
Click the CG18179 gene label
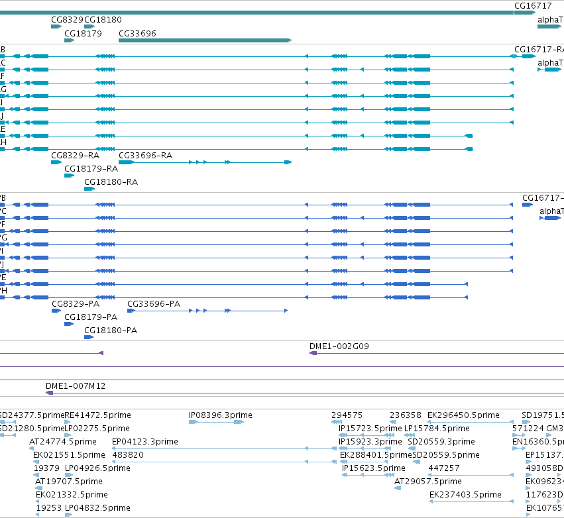(83, 33)
